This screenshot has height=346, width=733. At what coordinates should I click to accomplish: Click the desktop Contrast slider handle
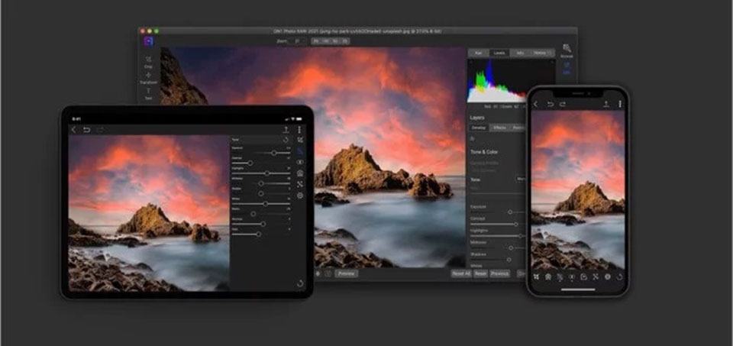[x=516, y=224]
